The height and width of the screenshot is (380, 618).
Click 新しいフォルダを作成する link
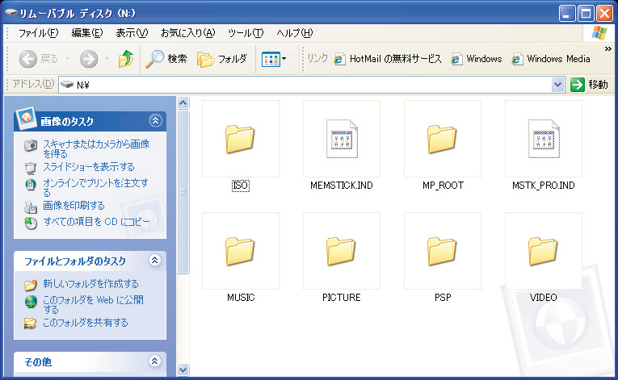(90, 283)
